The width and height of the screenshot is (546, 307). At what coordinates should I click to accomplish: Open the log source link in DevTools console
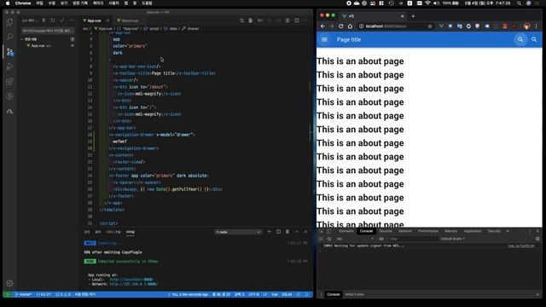point(520,246)
